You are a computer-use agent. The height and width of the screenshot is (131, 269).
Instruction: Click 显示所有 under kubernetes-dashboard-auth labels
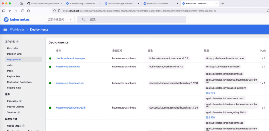click(x=210, y=117)
